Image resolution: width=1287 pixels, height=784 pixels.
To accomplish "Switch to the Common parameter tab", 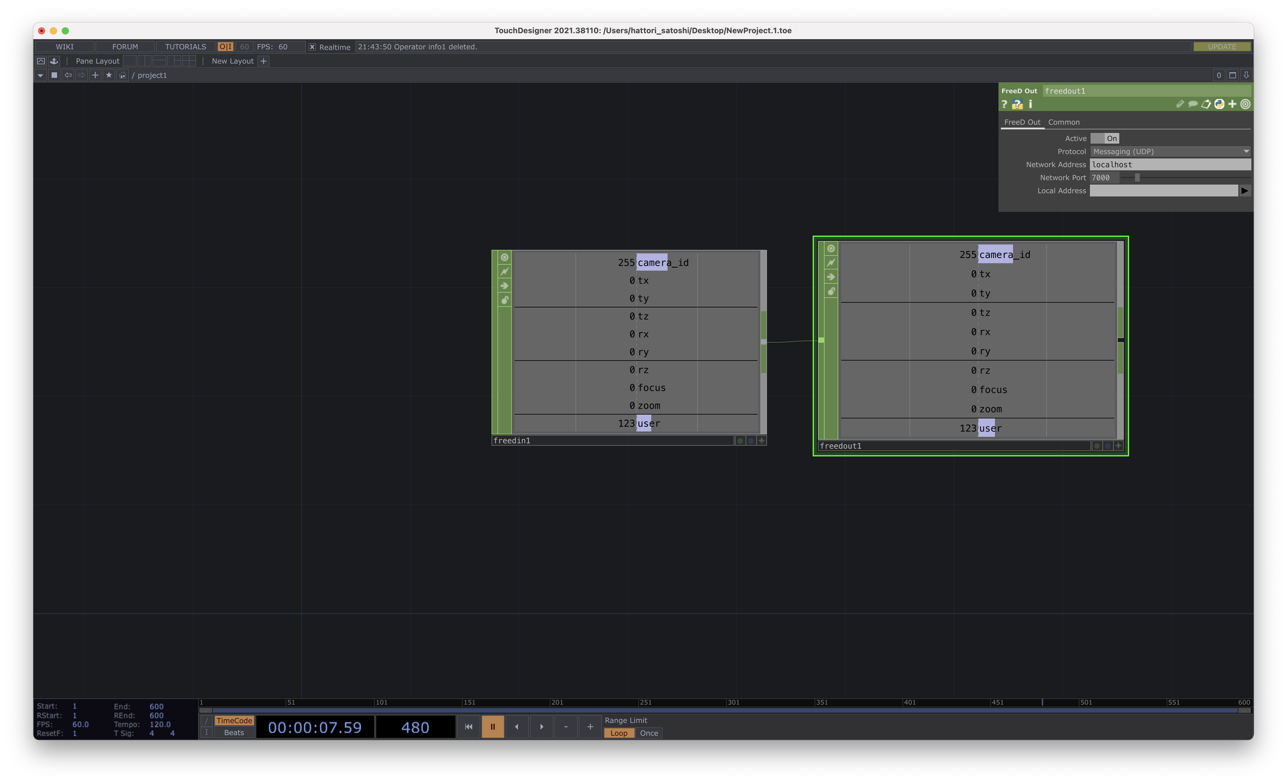I will tap(1063, 122).
